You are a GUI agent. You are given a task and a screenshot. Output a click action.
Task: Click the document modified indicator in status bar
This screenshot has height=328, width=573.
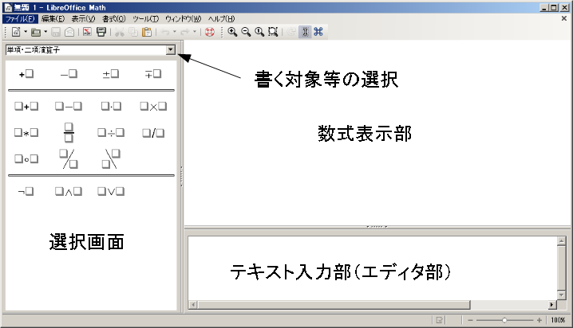[x=440, y=320]
